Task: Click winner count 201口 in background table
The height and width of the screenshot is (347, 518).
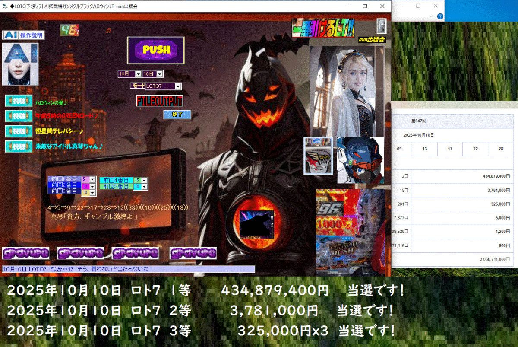Action: click(403, 204)
